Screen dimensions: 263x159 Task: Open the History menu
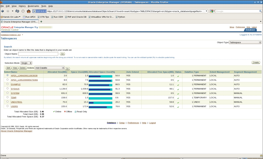22,6
